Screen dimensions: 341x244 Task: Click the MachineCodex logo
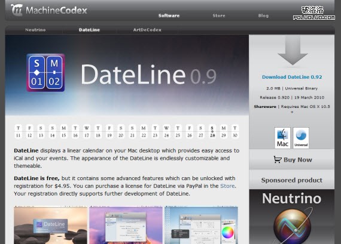point(49,10)
